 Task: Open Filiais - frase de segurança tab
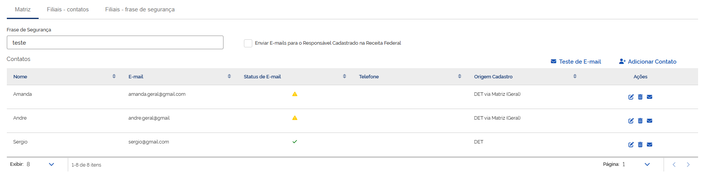[140, 9]
